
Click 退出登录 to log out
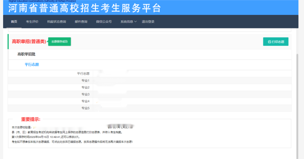[148, 21]
